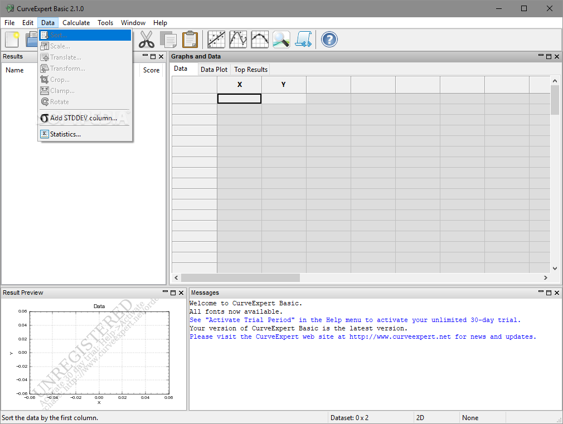Click the horizontal scrollbar left arrow
The width and height of the screenshot is (563, 424).
[x=176, y=278]
